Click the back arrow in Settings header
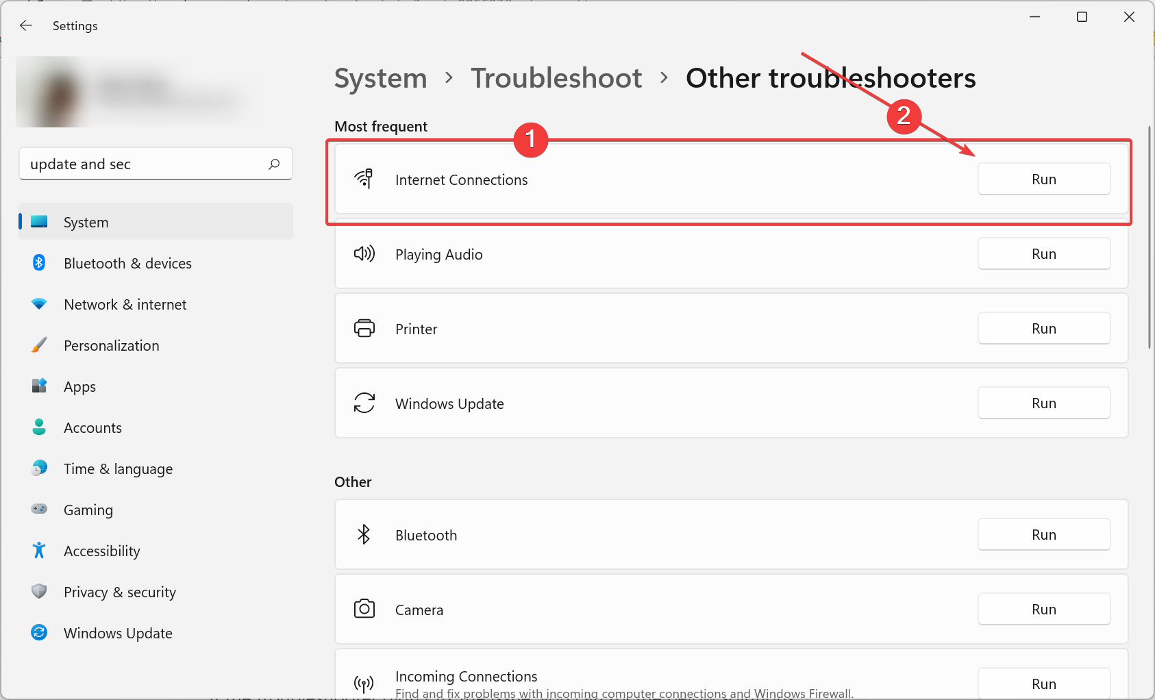Image resolution: width=1155 pixels, height=700 pixels. [26, 25]
